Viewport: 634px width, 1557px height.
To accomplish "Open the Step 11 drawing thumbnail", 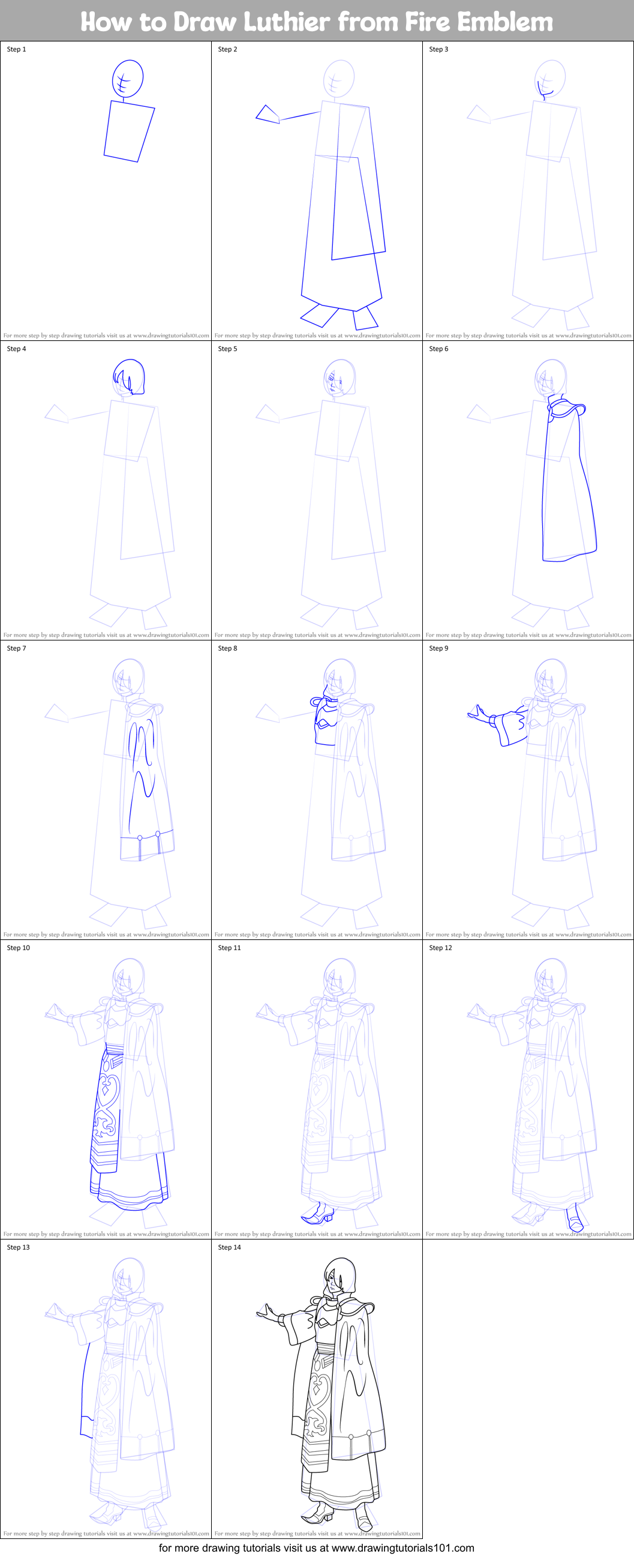I will [x=317, y=1089].
